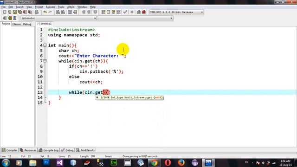Click the Close file toolbar icon
The image size is (297, 167).
coord(25,12)
